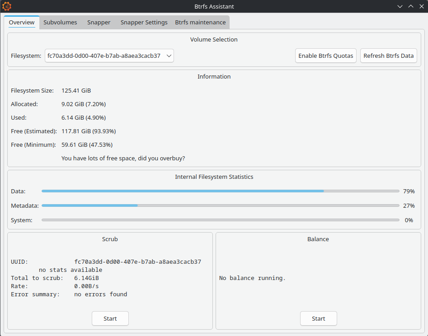Click the '117.81 GiB (93.93%)' free estimated value

click(89, 131)
